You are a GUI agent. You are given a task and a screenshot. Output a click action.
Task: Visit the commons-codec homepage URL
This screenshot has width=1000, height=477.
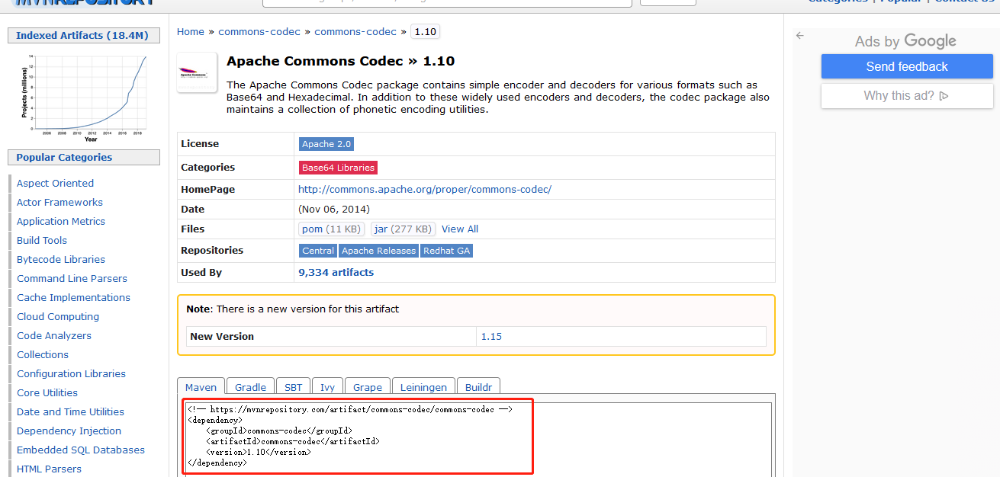[425, 189]
